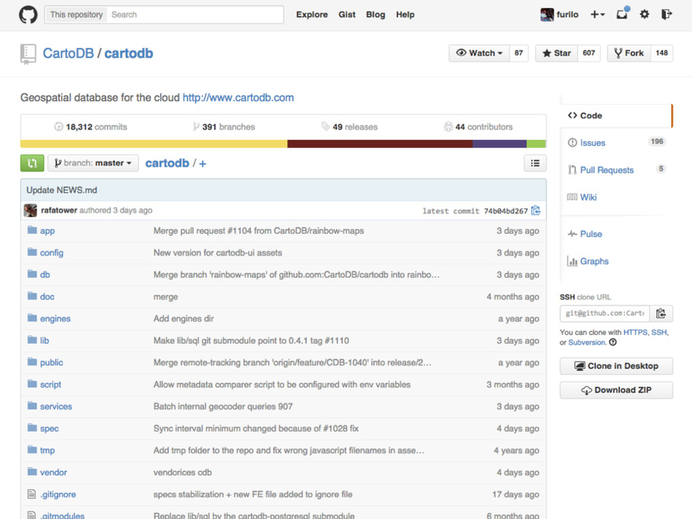Click purple segment of language bar

click(x=499, y=144)
